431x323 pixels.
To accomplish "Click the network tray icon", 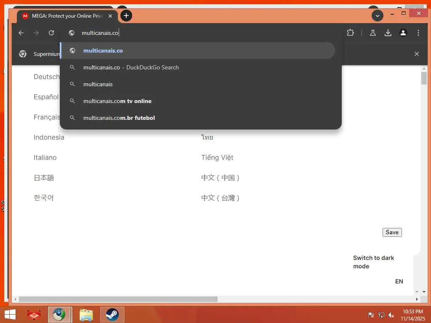I will click(381, 315).
